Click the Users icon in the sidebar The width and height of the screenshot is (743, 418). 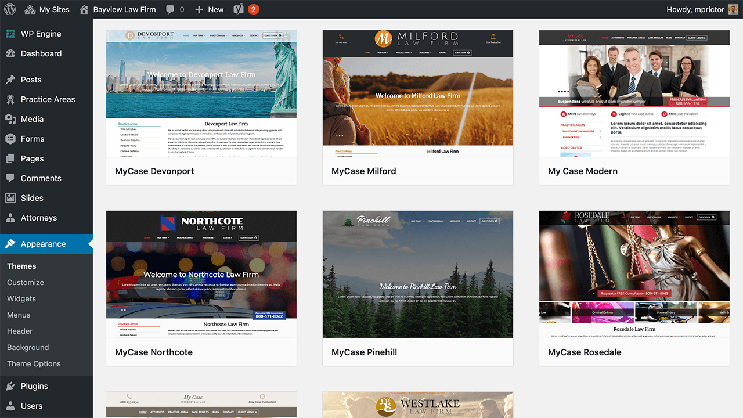coord(12,405)
